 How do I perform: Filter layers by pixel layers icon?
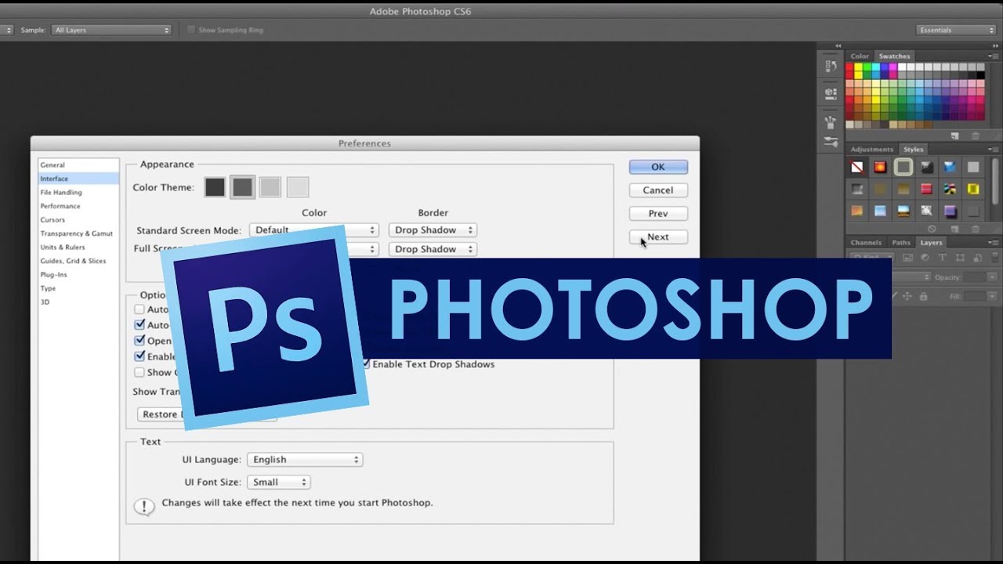[908, 258]
